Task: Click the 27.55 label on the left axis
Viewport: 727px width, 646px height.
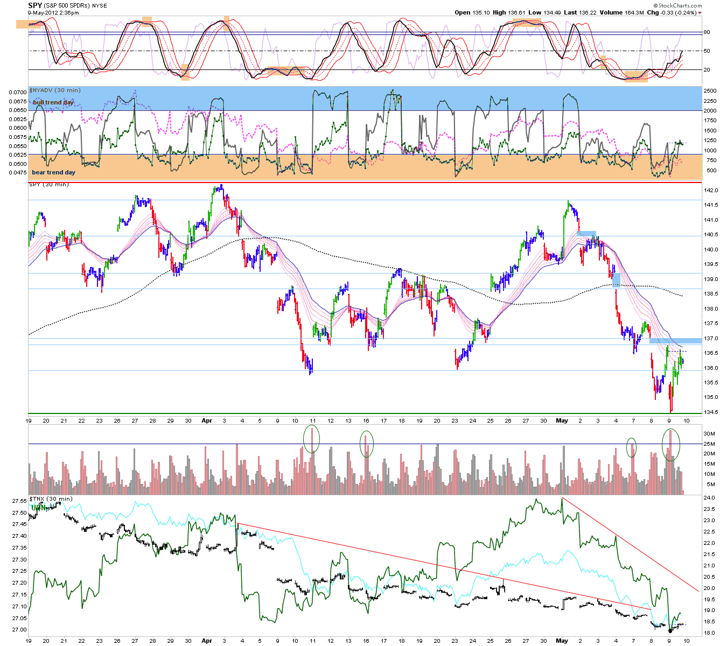Action: point(19,501)
